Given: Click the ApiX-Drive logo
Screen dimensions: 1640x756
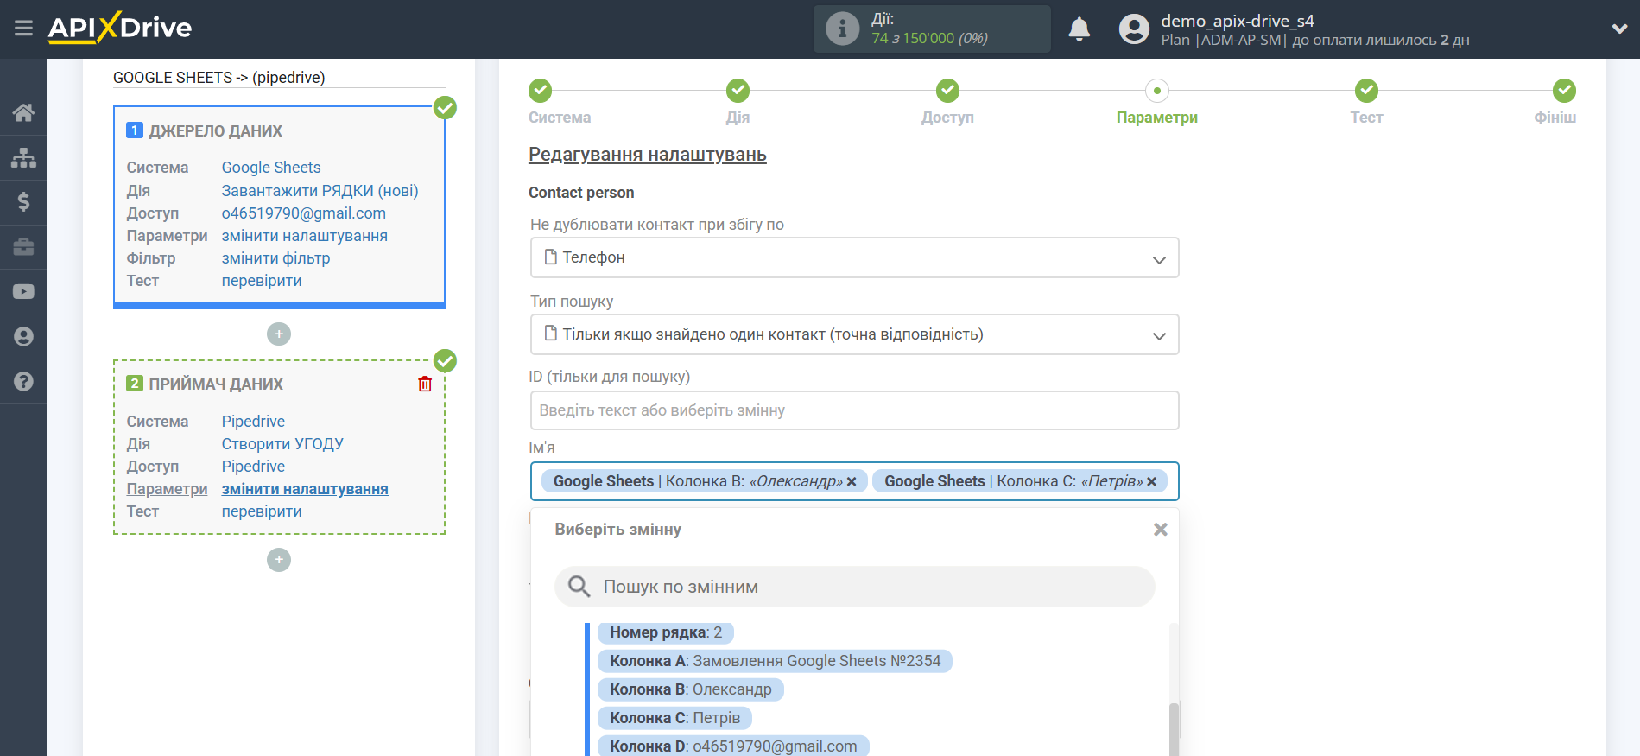Looking at the screenshot, I should 120,28.
